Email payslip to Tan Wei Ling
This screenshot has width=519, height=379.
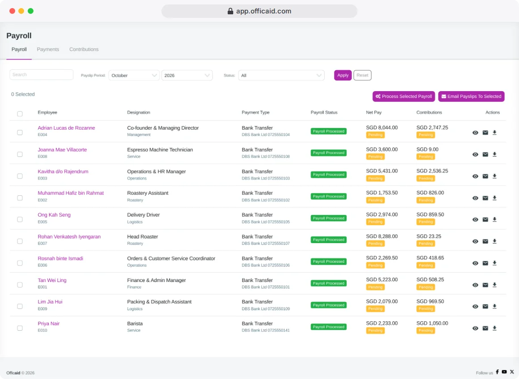[x=485, y=285]
